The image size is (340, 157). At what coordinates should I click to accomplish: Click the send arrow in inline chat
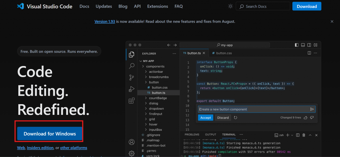coord(312,109)
